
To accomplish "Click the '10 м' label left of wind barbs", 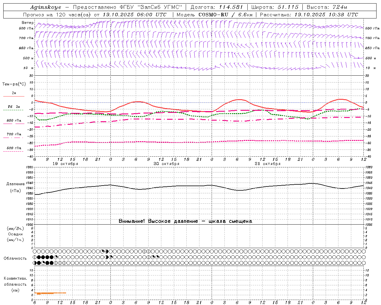I will (29, 68).
